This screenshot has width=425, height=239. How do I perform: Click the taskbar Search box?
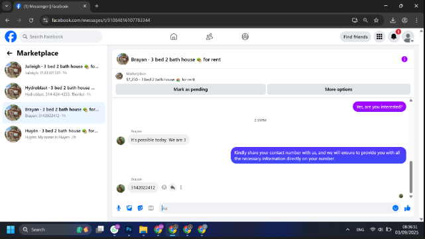click(x=55, y=230)
